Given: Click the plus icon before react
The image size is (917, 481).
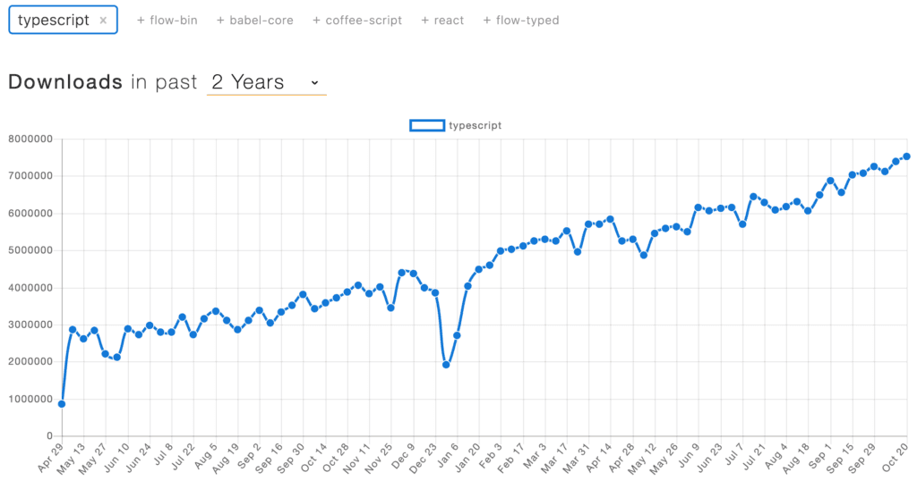Looking at the screenshot, I should pos(425,21).
